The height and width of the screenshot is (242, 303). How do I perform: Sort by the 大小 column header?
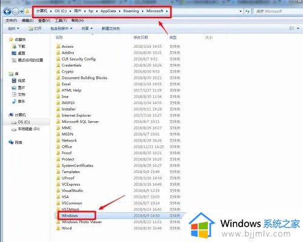(x=208, y=38)
